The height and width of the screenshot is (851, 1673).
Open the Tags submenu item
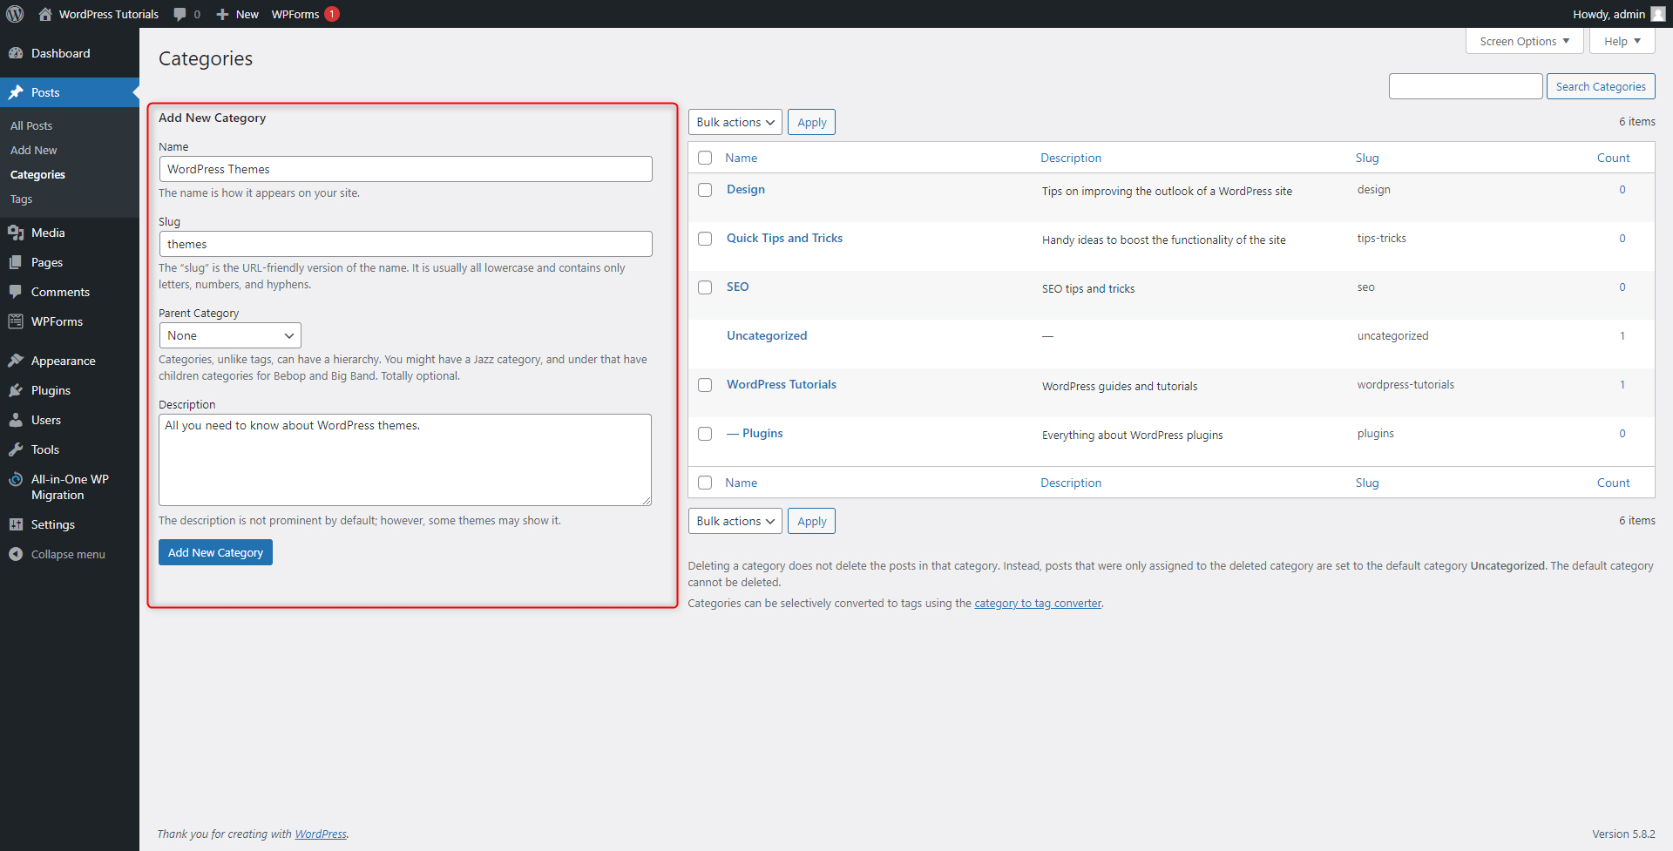[22, 199]
